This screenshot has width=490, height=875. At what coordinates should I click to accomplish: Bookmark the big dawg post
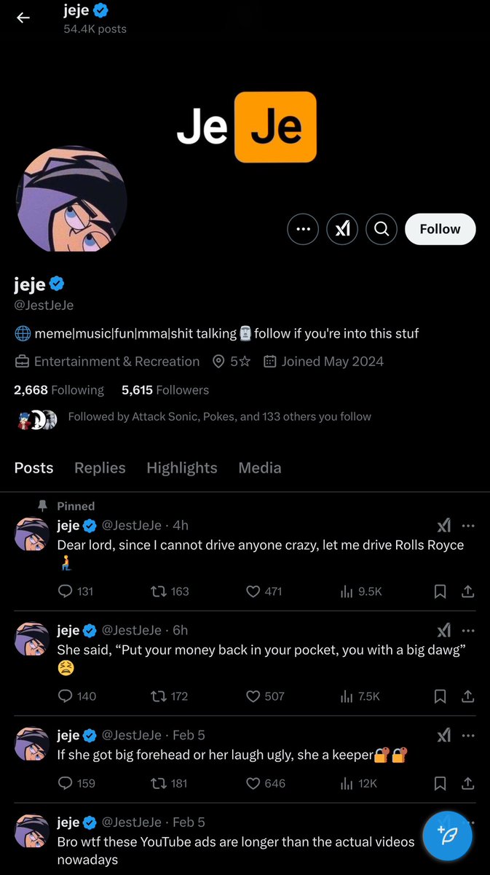click(x=440, y=696)
